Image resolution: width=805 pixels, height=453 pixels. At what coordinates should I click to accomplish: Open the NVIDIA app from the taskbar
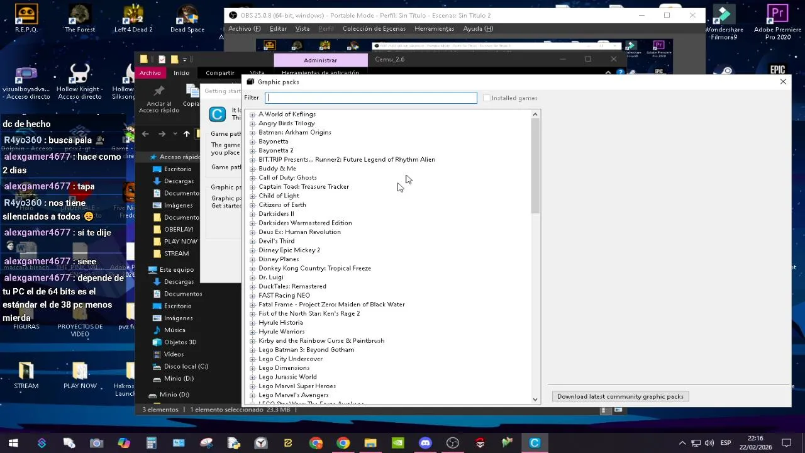pos(397,443)
